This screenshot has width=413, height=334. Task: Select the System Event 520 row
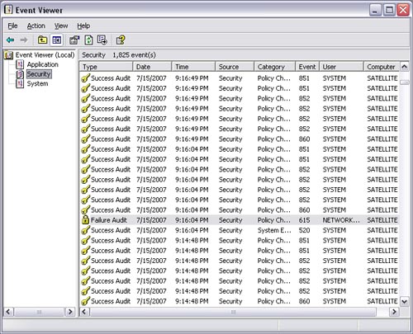pos(240,230)
